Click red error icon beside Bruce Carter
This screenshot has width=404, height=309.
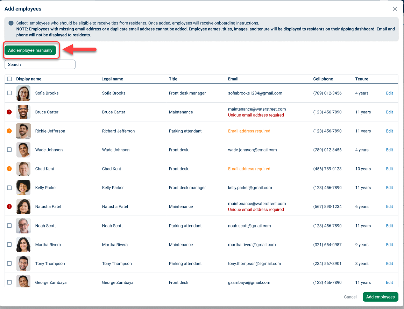(x=9, y=112)
